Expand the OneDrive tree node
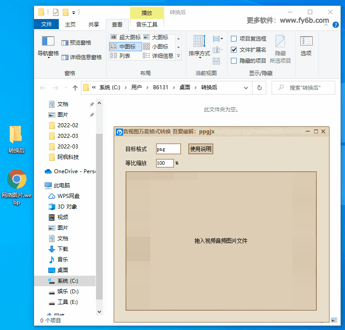345x330 pixels. pyautogui.click(x=41, y=171)
